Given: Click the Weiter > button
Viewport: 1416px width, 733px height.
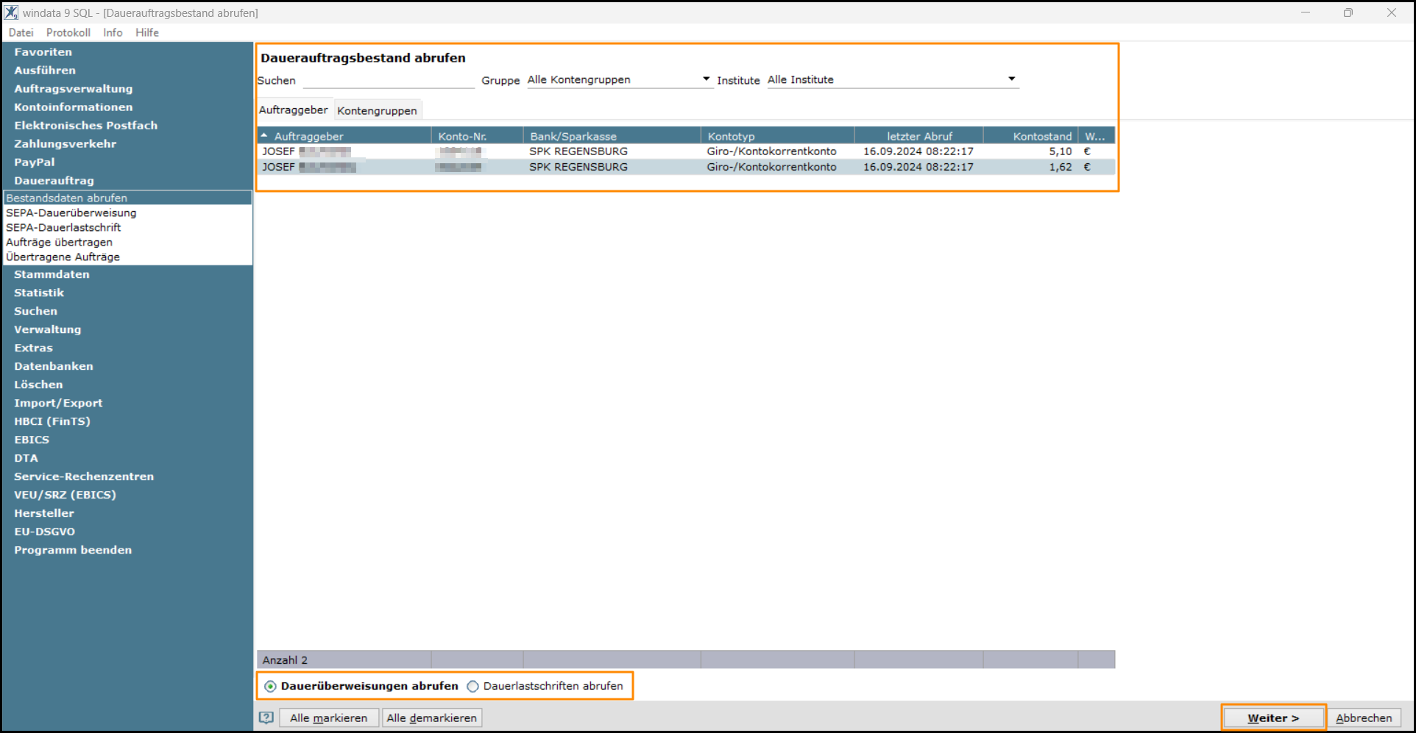Looking at the screenshot, I should tap(1273, 718).
